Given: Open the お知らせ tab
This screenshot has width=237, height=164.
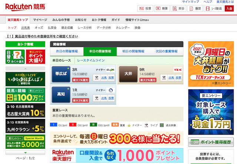Looking at the screenshot, I should click(81, 20).
